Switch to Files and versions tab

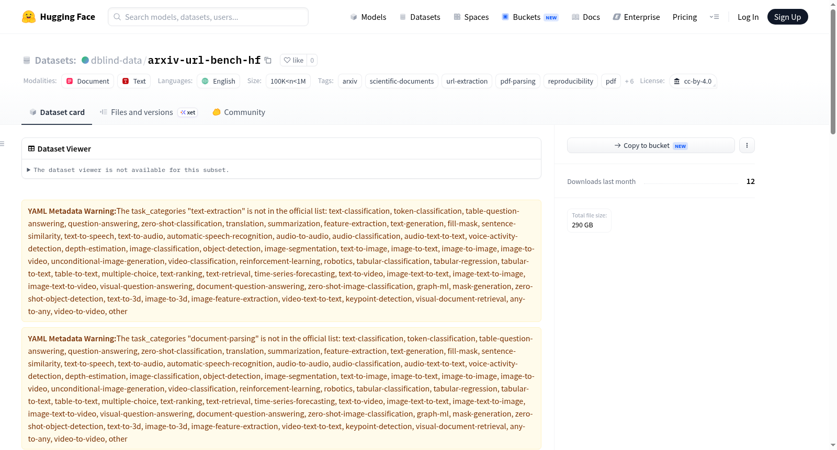click(149, 112)
